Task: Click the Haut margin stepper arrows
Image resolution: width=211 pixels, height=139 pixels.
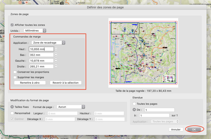Action: [x=56, y=49]
